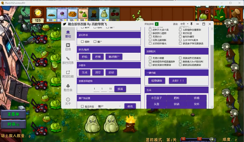Image resolution: width=244 pixels, height=142 pixels.
Task: Select the Spikeweed seed packet costing 100
Action: coord(51,15)
